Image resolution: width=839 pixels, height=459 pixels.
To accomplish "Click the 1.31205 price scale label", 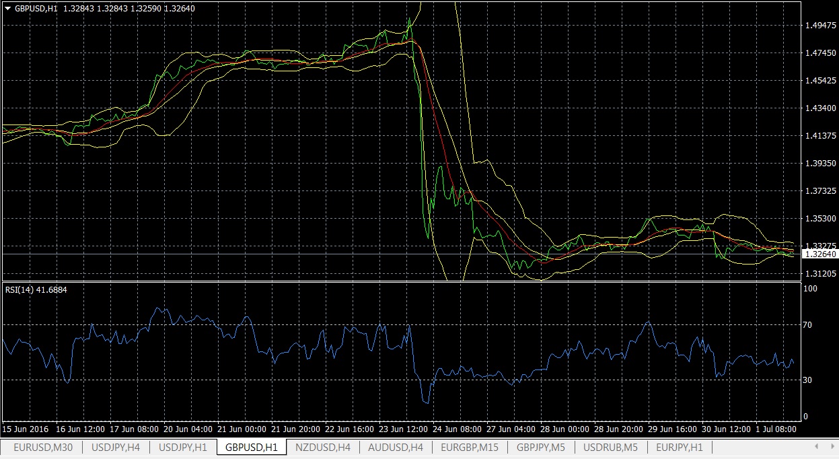I will pyautogui.click(x=819, y=274).
